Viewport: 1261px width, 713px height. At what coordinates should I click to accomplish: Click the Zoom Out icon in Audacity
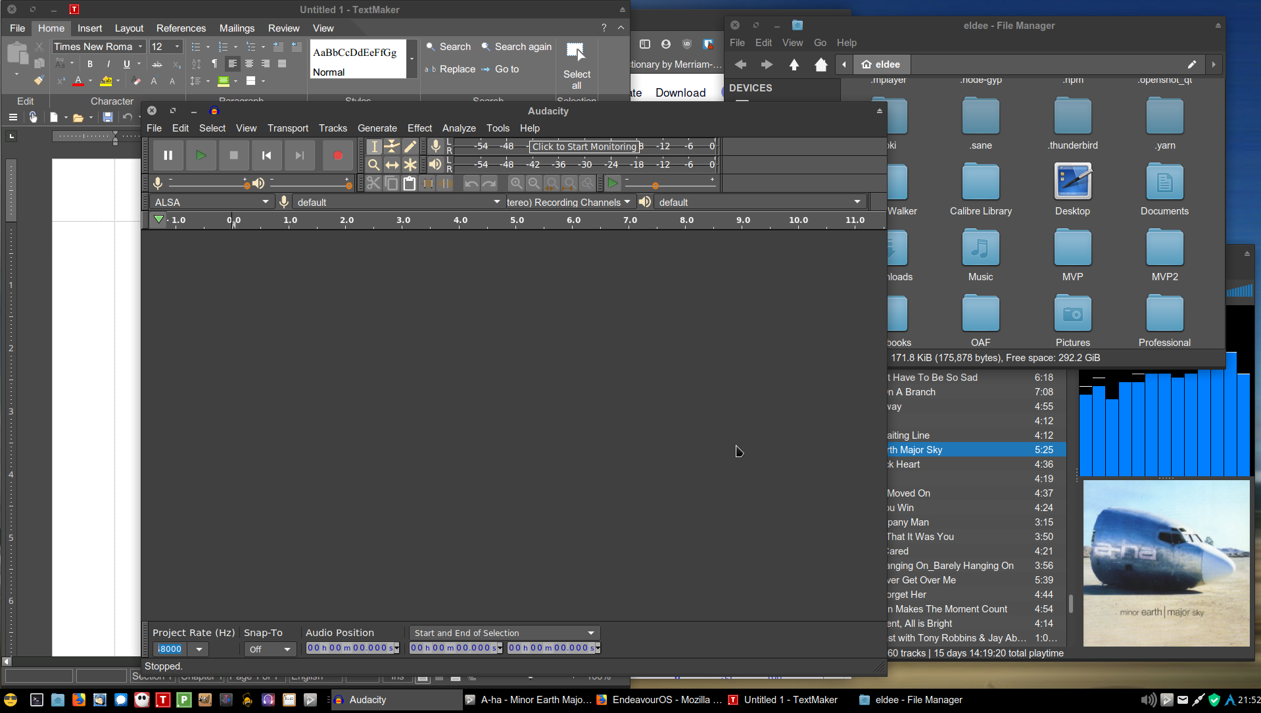(534, 184)
